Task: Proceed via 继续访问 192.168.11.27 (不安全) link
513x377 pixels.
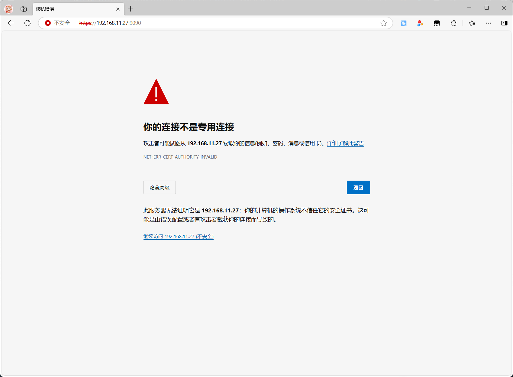Action: 178,237
